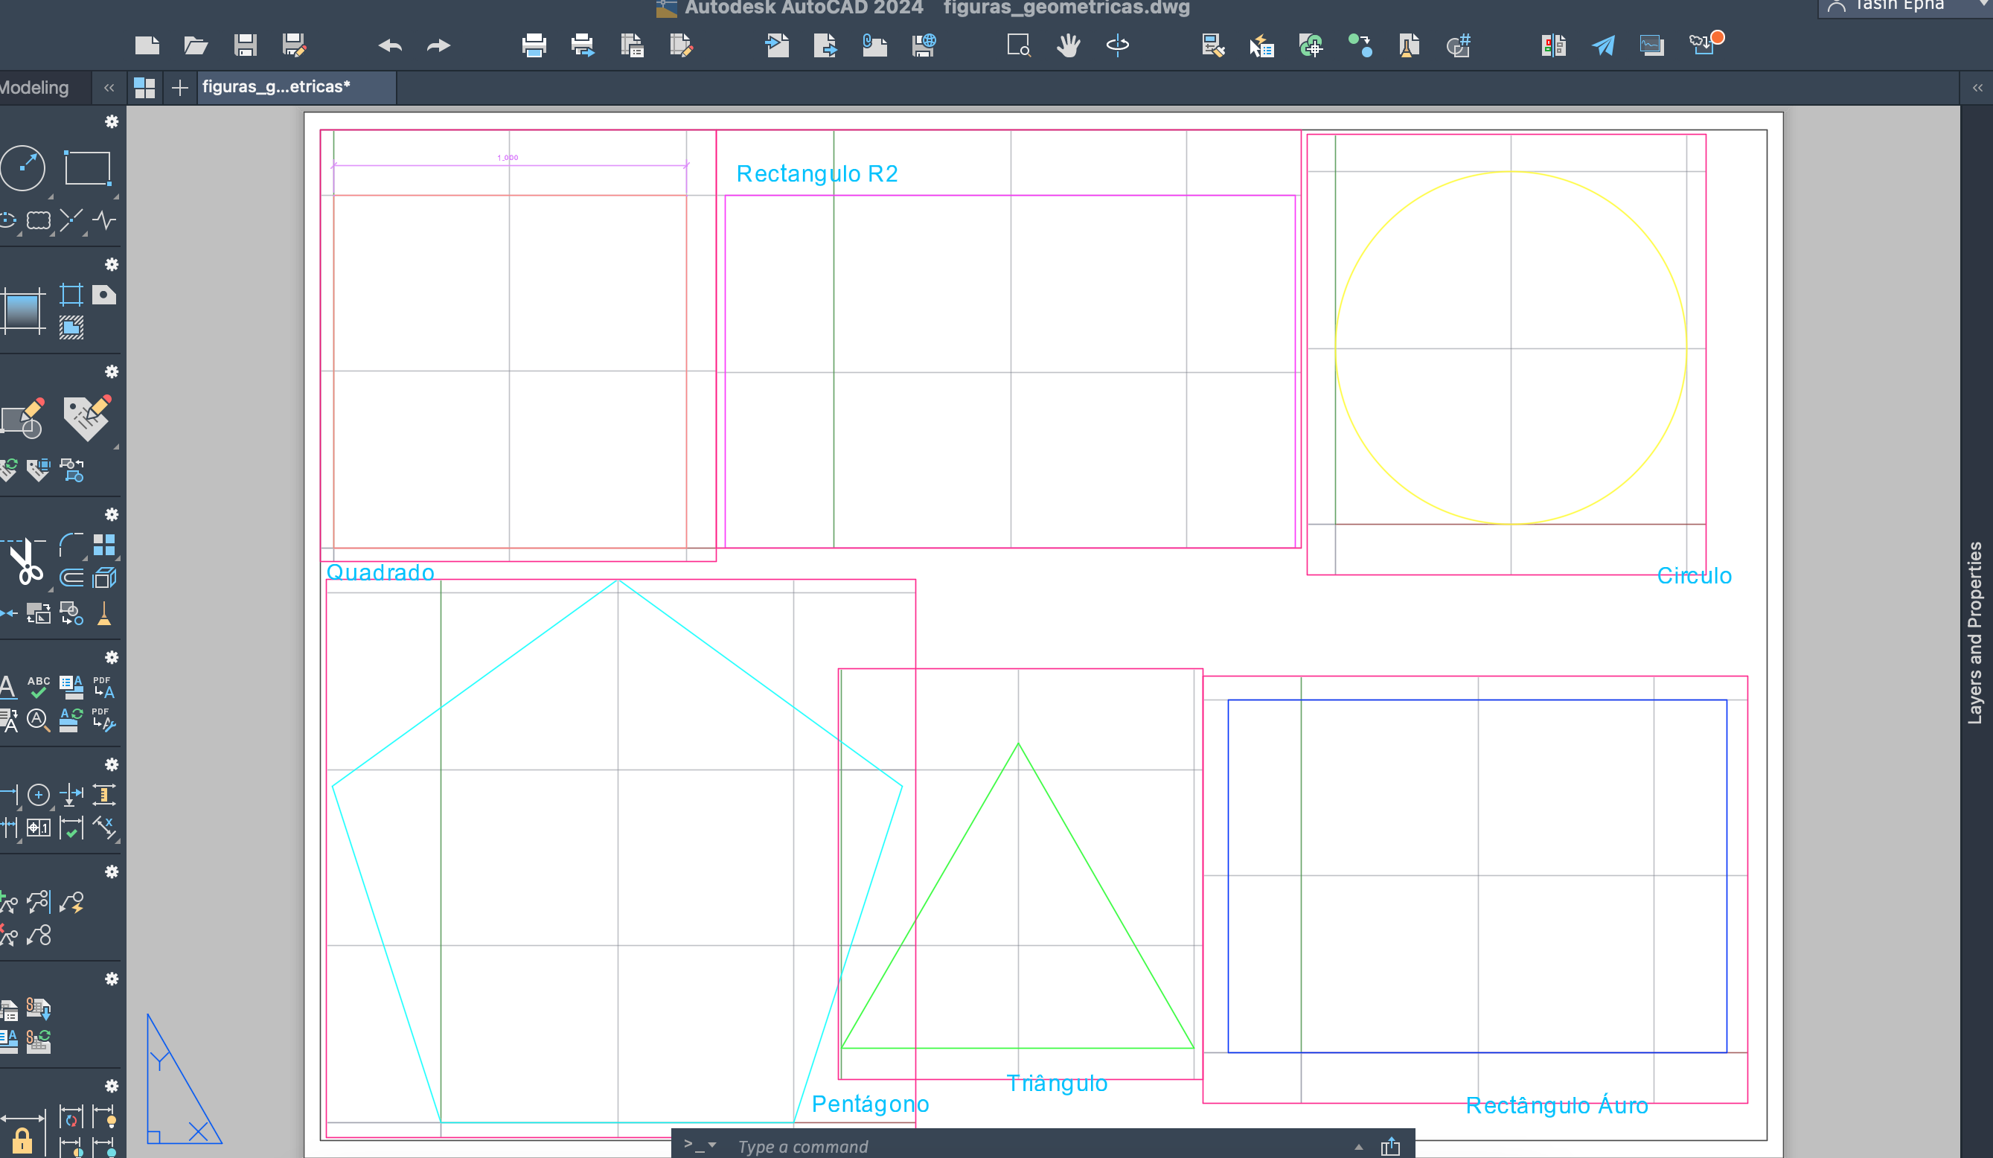The height and width of the screenshot is (1158, 1993).
Task: Redo the last undone action
Action: (x=439, y=46)
